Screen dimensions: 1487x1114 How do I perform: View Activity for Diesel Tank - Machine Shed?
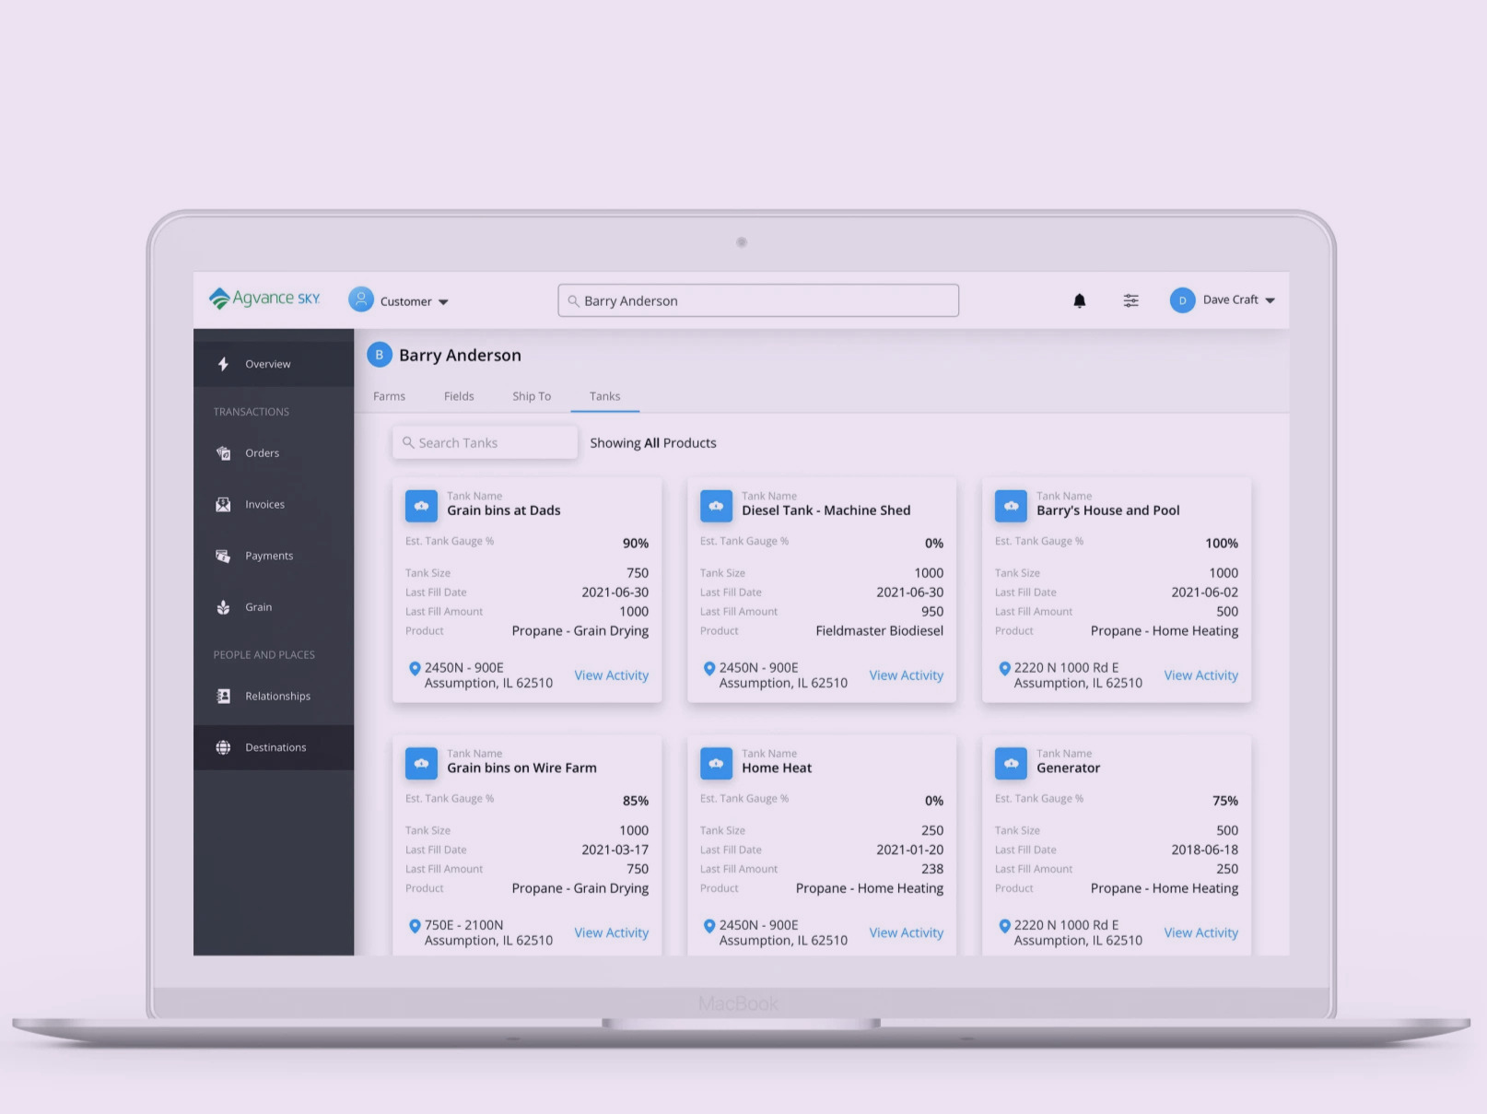[907, 675]
